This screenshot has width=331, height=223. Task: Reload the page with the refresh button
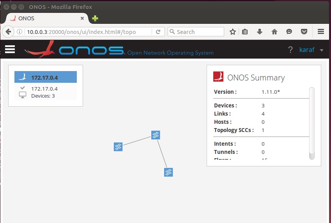(158, 32)
